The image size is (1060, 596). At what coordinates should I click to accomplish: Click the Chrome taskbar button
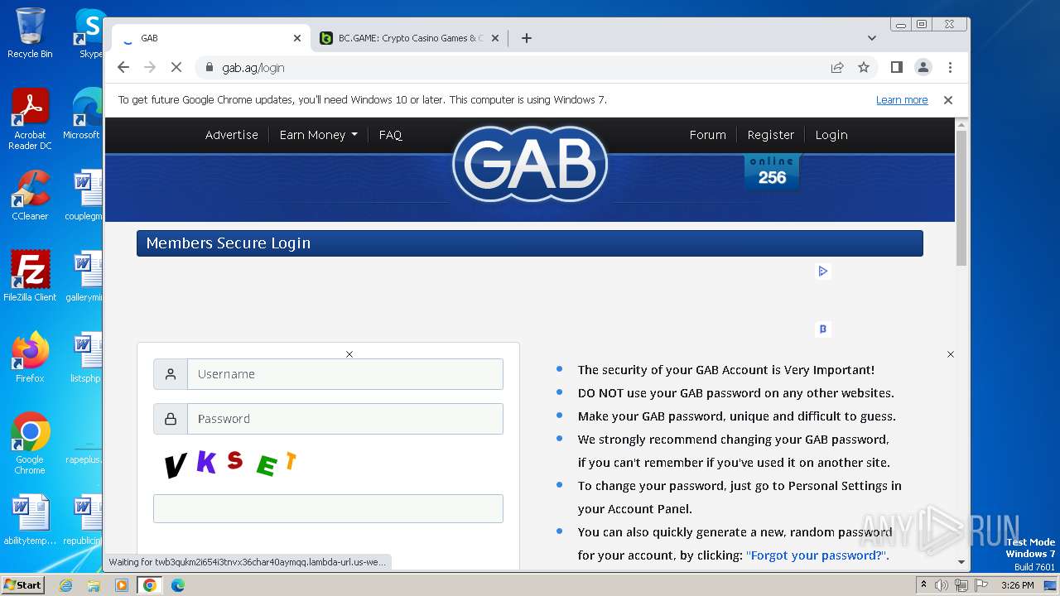pos(150,585)
